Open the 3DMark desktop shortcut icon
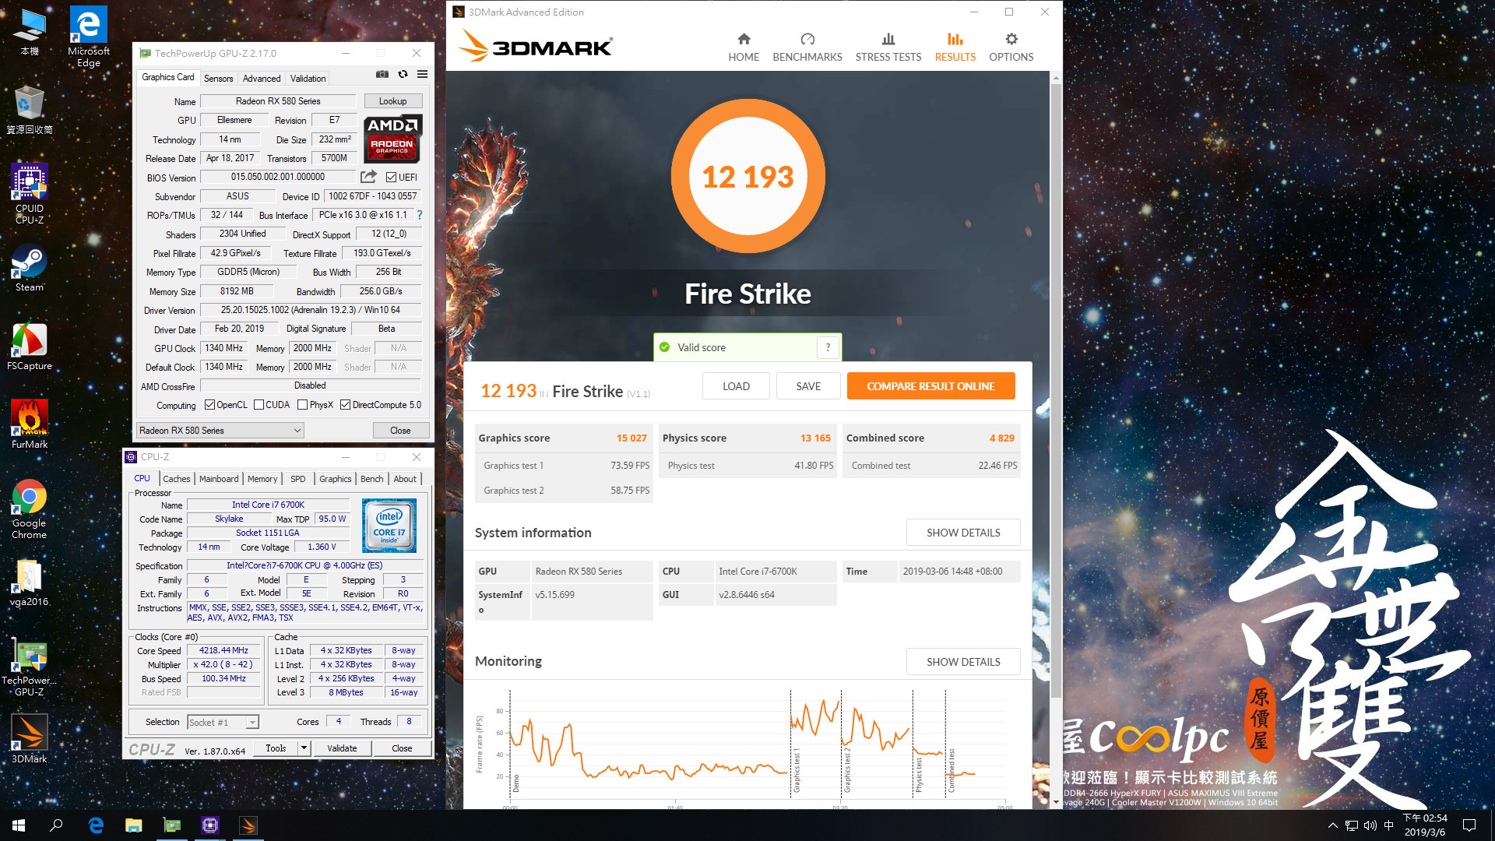 [30, 740]
